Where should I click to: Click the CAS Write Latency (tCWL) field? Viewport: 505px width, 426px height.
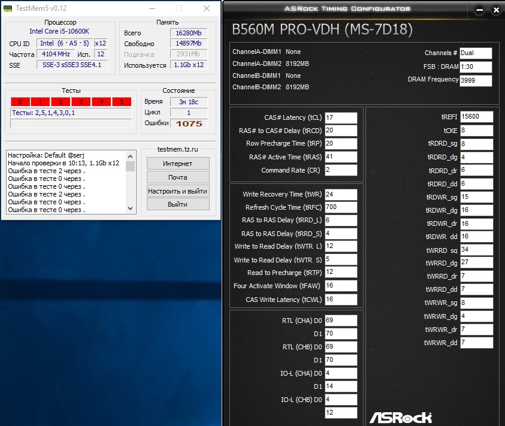coord(341,300)
